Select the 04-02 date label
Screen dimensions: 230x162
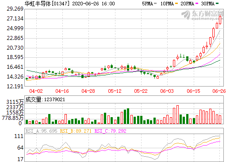36,91
